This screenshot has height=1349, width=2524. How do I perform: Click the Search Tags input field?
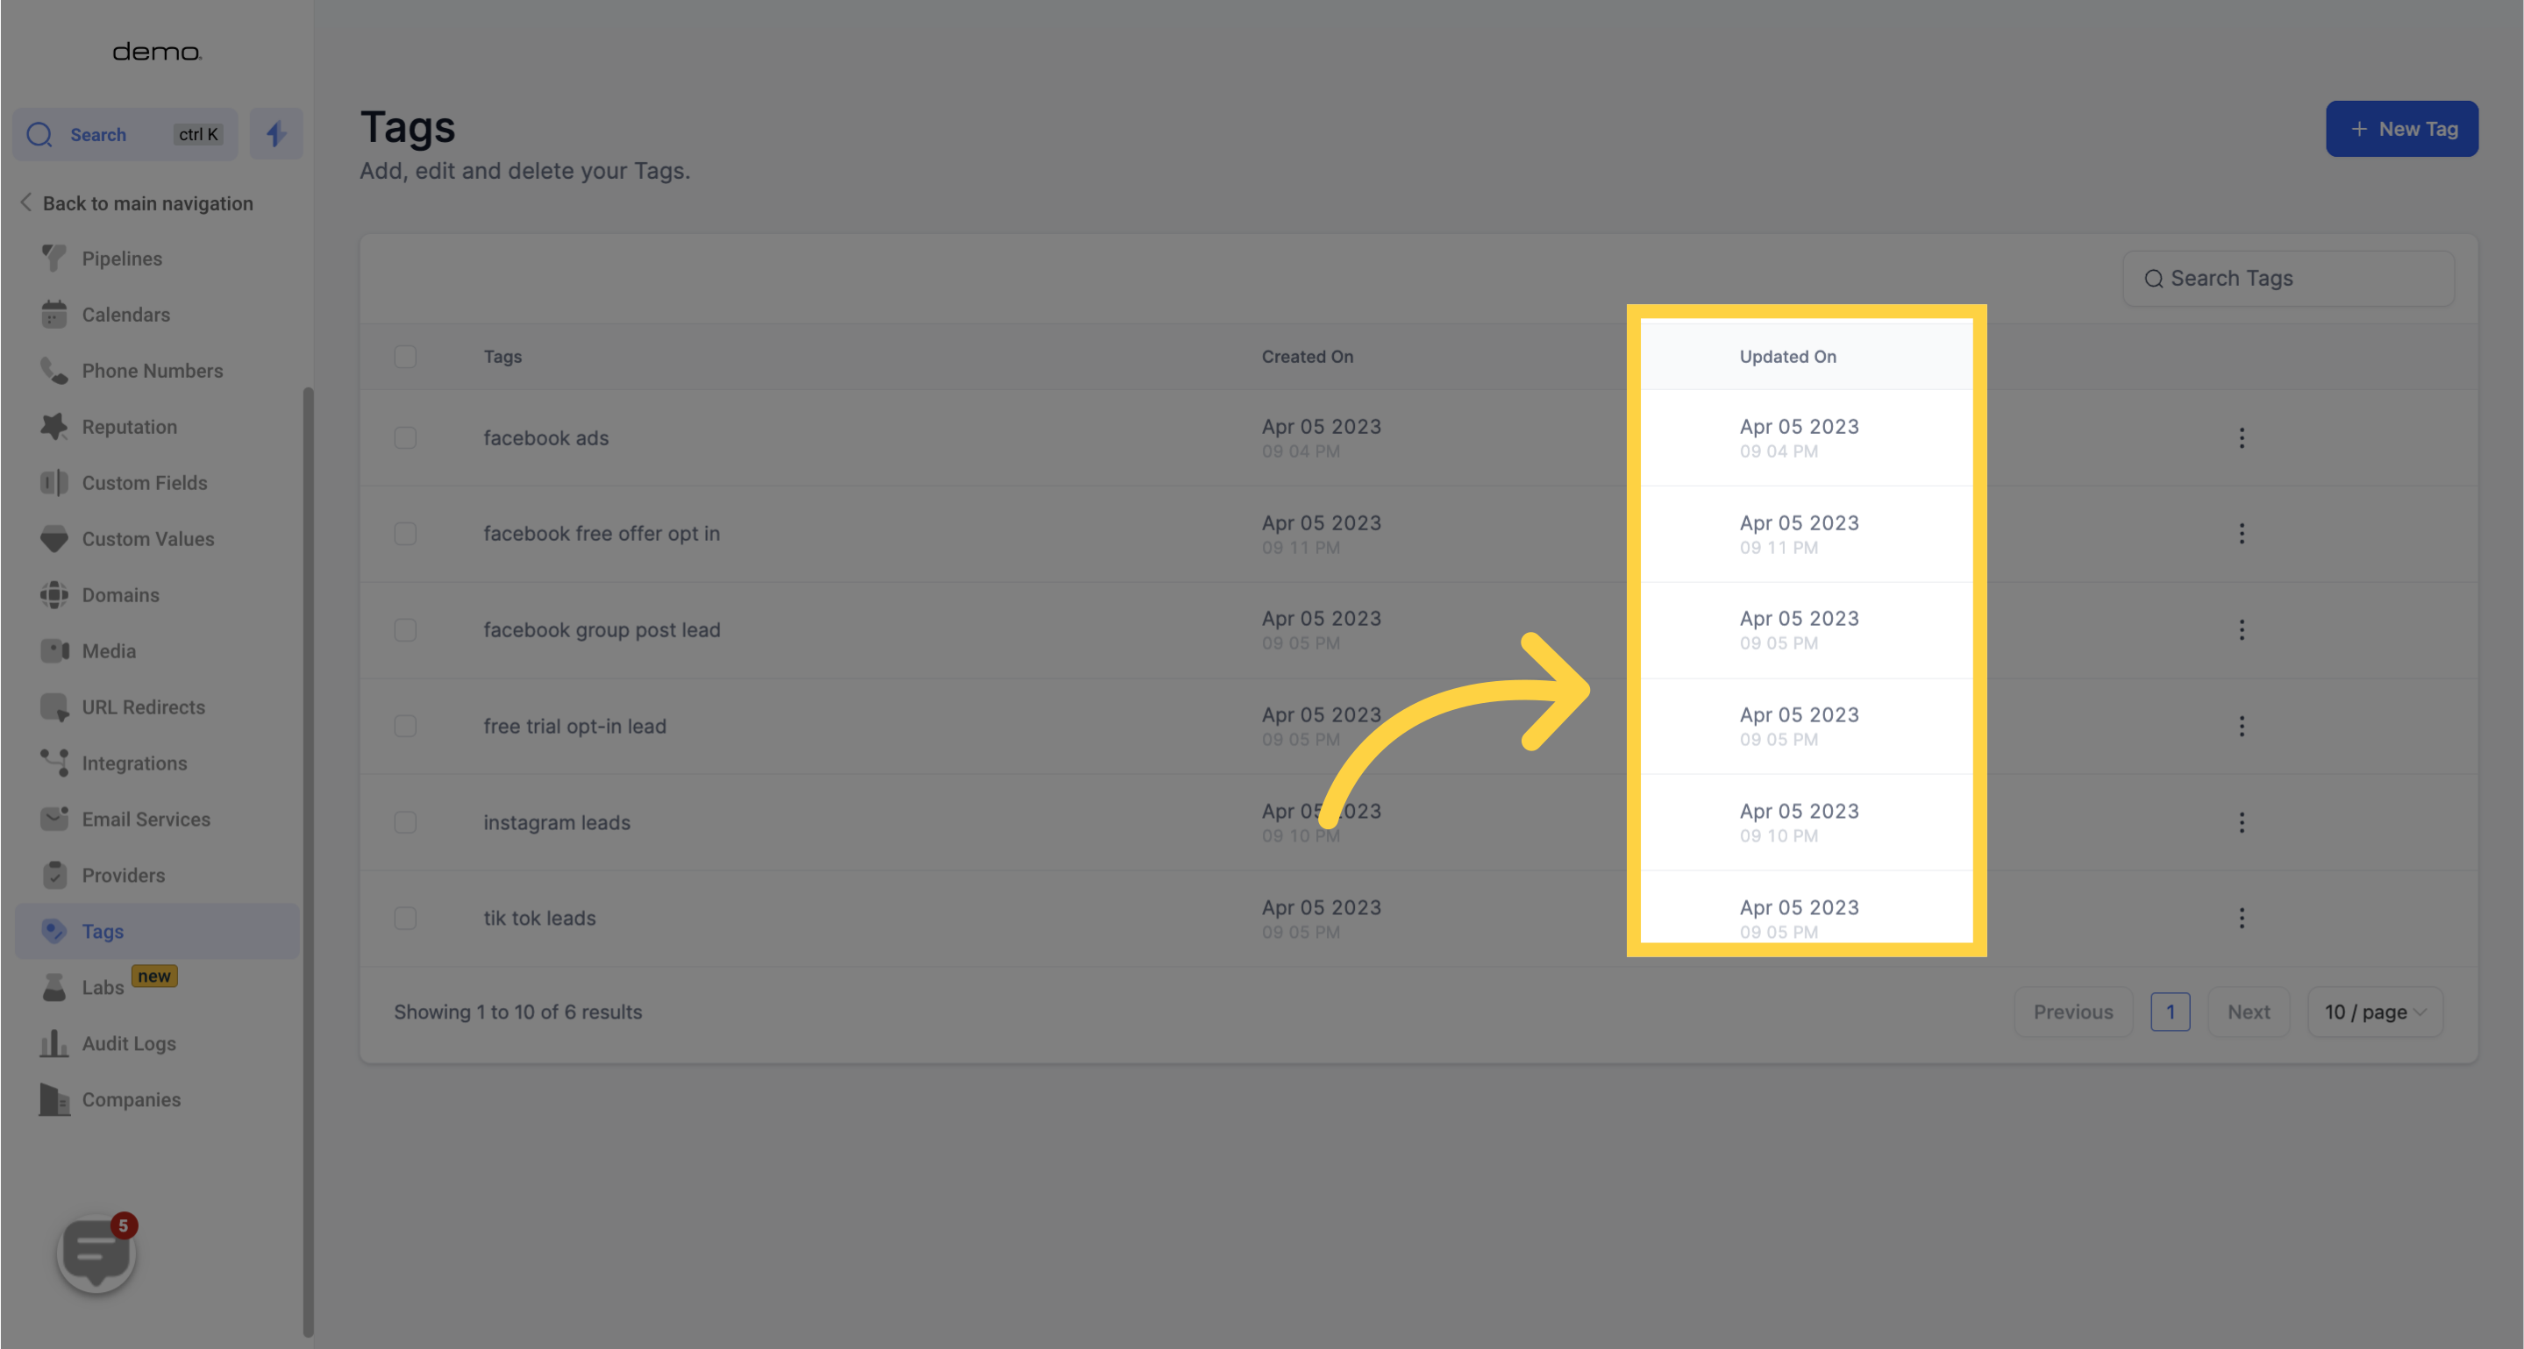[x=2288, y=279]
